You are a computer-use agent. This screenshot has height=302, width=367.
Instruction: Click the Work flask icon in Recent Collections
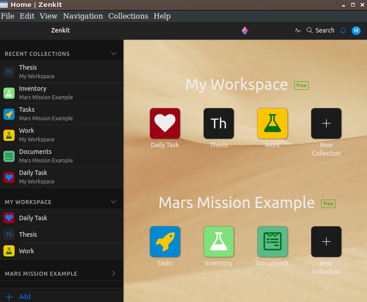click(9, 135)
